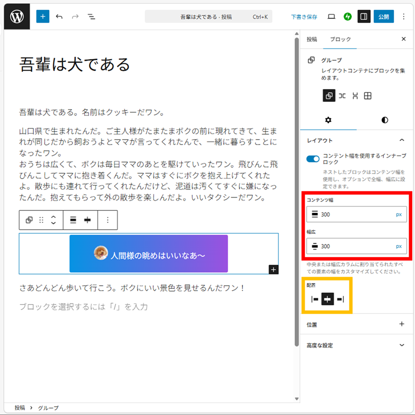Collapse the レイアウト panel

(x=402, y=140)
